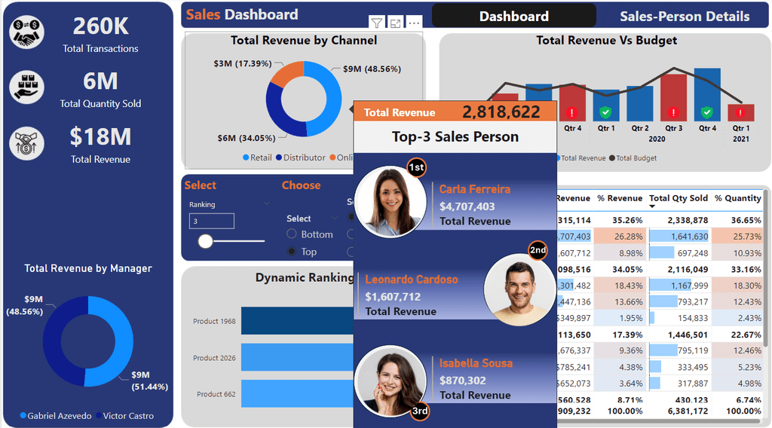Select Victor Castro legend marker
This screenshot has width=772, height=428.
pyautogui.click(x=99, y=416)
